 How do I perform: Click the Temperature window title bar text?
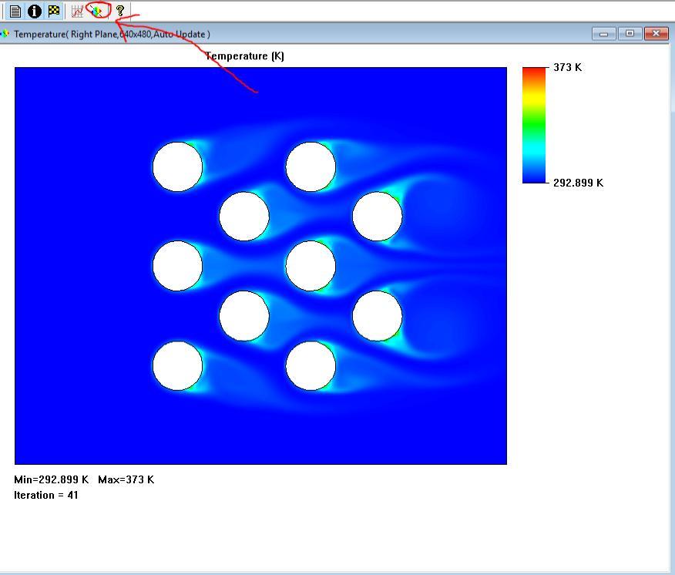[x=112, y=34]
